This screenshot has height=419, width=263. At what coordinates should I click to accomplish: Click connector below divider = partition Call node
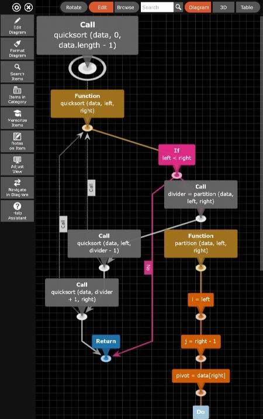(200, 219)
